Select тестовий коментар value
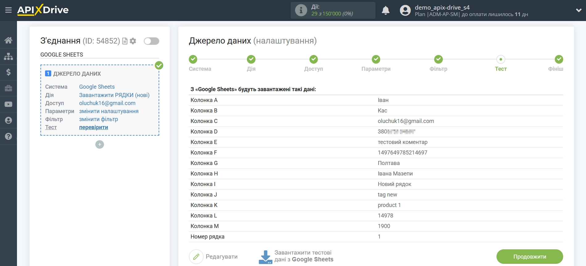The height and width of the screenshot is (266, 586). pos(402,142)
